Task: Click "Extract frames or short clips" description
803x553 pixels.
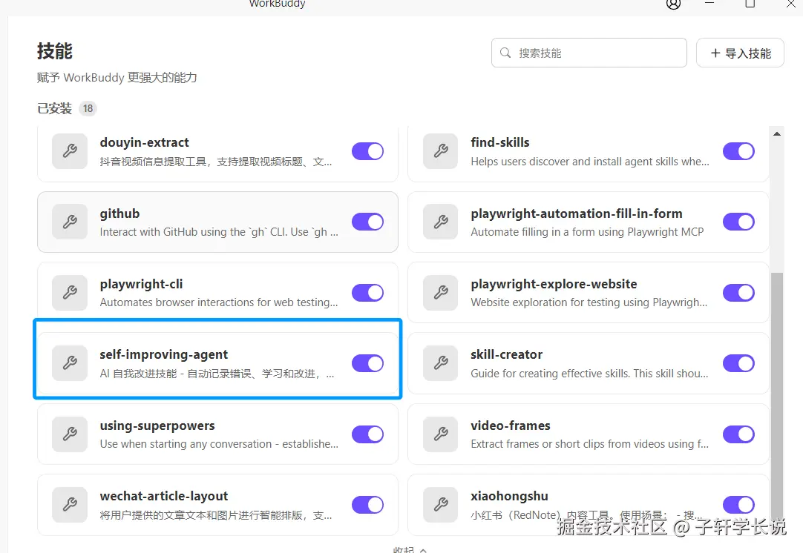Action: [x=590, y=444]
